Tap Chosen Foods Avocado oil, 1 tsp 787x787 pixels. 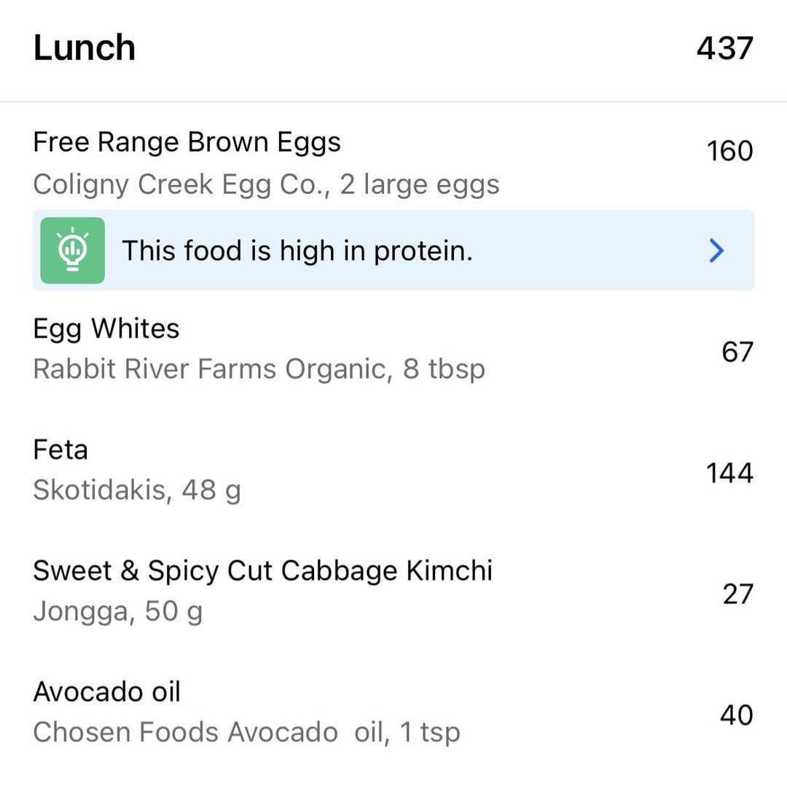[246, 732]
